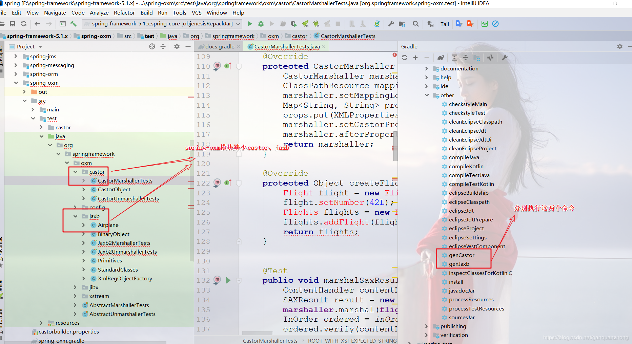Screen dimensions: 632x344
Task: Select Jaxb2MarshallerTests in project tree
Action: pyautogui.click(x=124, y=243)
